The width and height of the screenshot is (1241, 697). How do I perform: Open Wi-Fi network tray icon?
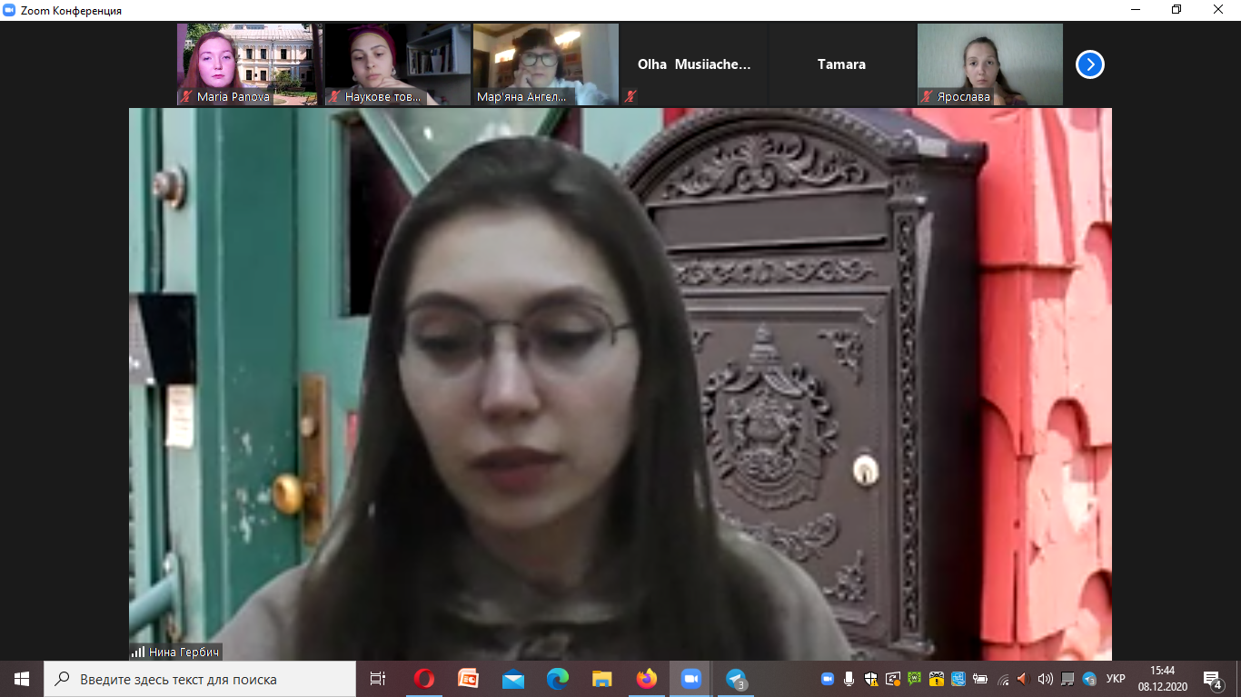(1003, 679)
